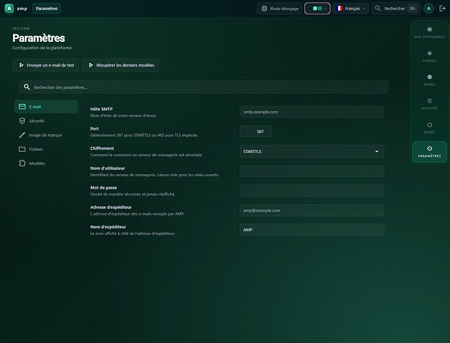450x343 pixels.
Task: Click the amp logo icon
Action: (9, 8)
